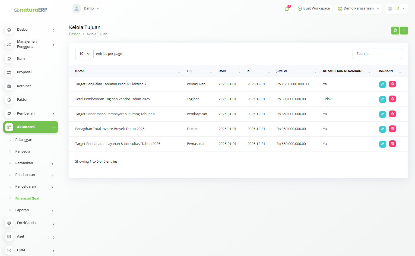
Task: Expand Manajemen Pengguna submenu chevron
Action: click(x=54, y=45)
